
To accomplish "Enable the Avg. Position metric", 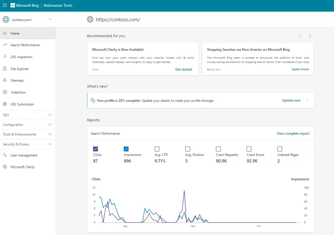I will pos(188,149).
